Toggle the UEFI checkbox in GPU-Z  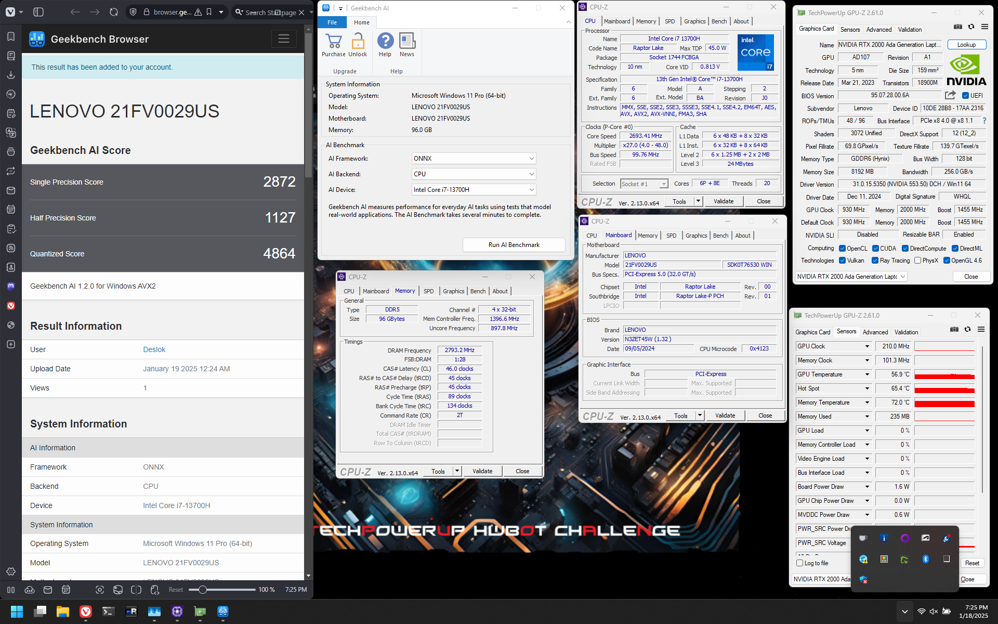[965, 96]
